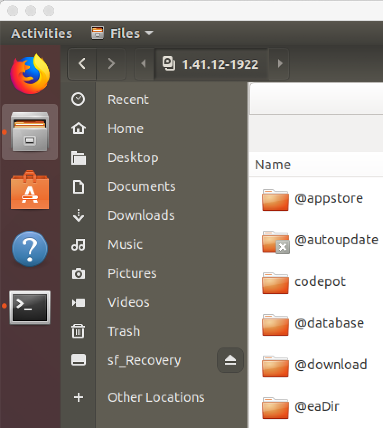Click the plus icon beside Other Locations

pos(79,397)
